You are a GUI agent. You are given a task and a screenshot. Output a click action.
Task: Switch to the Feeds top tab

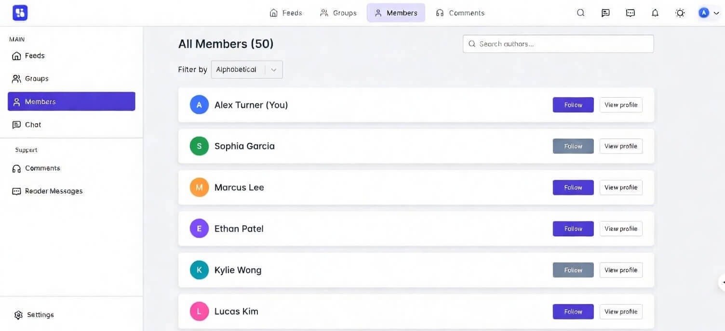point(286,13)
